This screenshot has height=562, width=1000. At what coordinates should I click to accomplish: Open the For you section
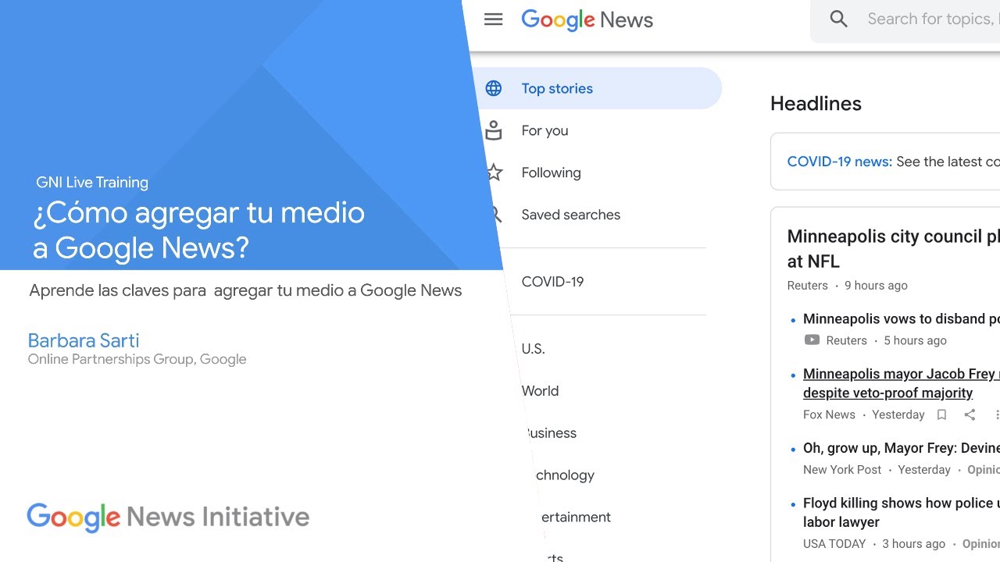pyautogui.click(x=545, y=130)
